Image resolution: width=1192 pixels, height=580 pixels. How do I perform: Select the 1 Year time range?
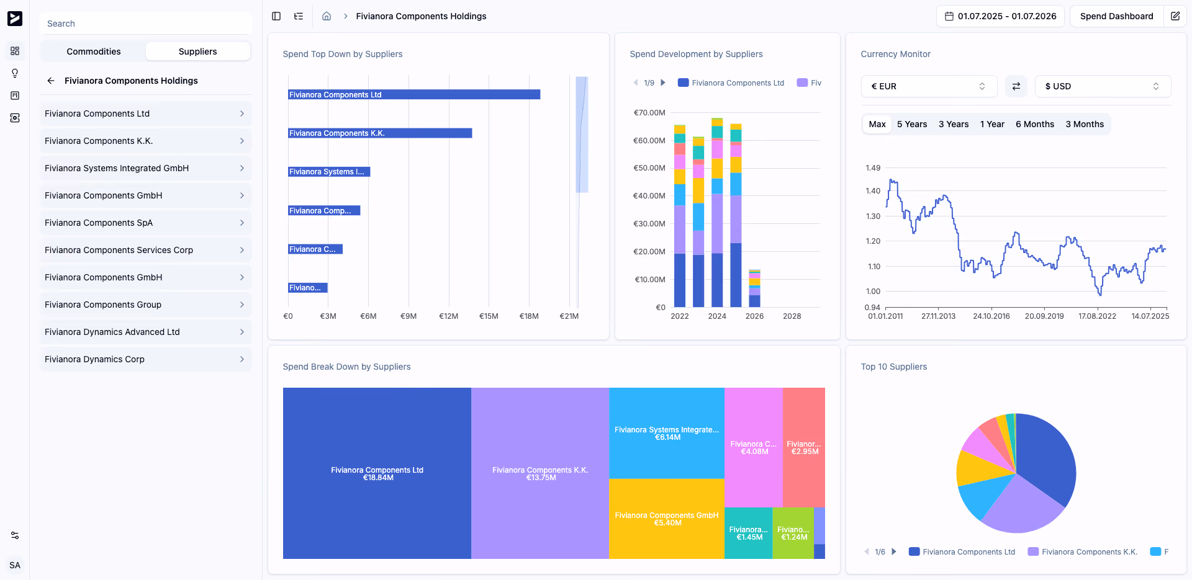click(992, 124)
